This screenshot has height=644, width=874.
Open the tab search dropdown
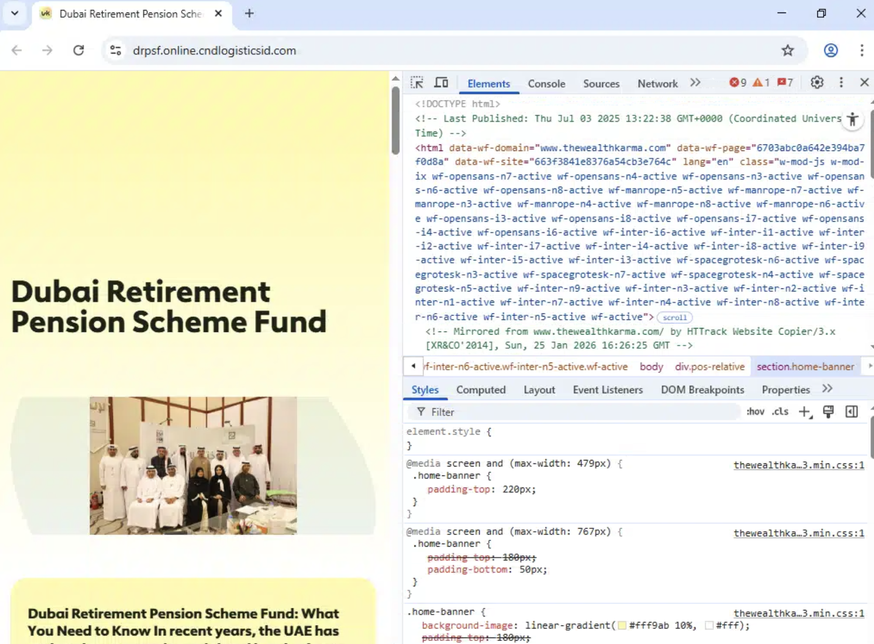[x=15, y=13]
